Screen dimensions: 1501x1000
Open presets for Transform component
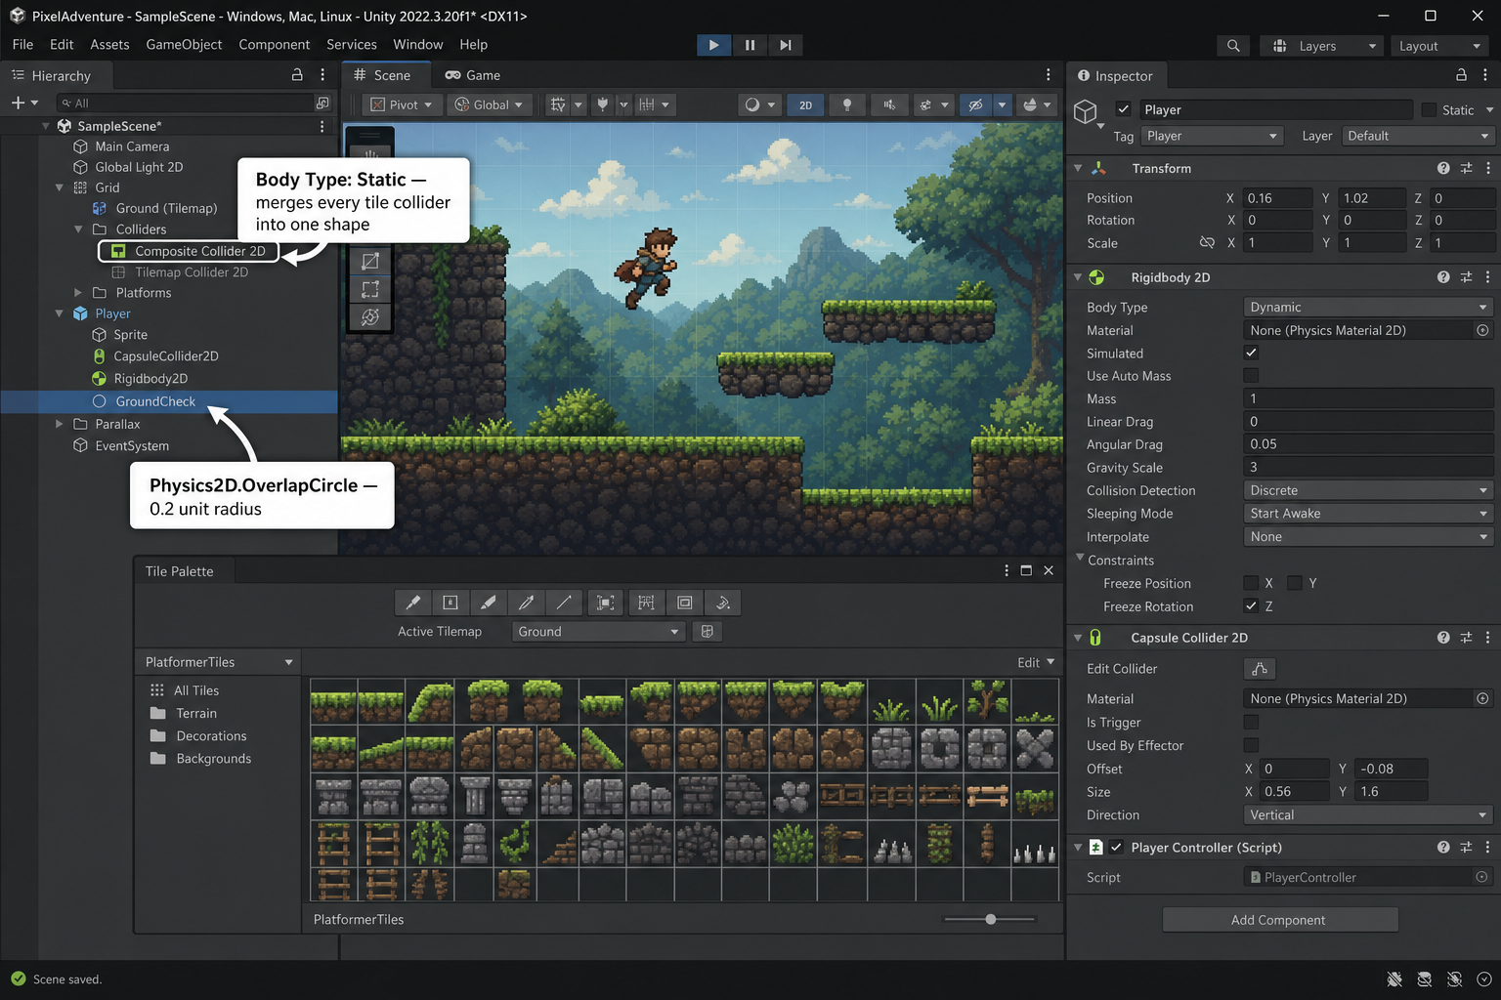pos(1466,168)
